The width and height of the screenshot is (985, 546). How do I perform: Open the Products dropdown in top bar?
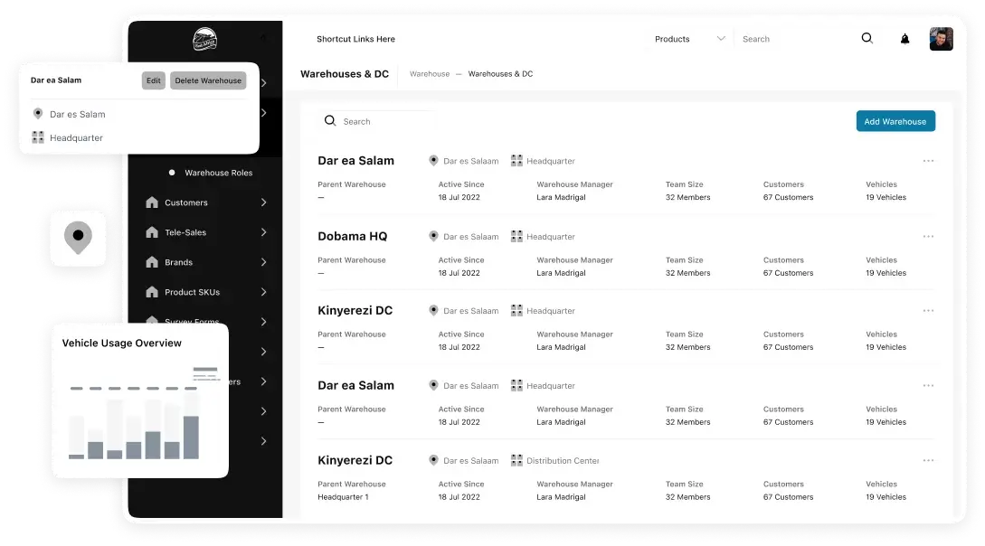coord(690,39)
